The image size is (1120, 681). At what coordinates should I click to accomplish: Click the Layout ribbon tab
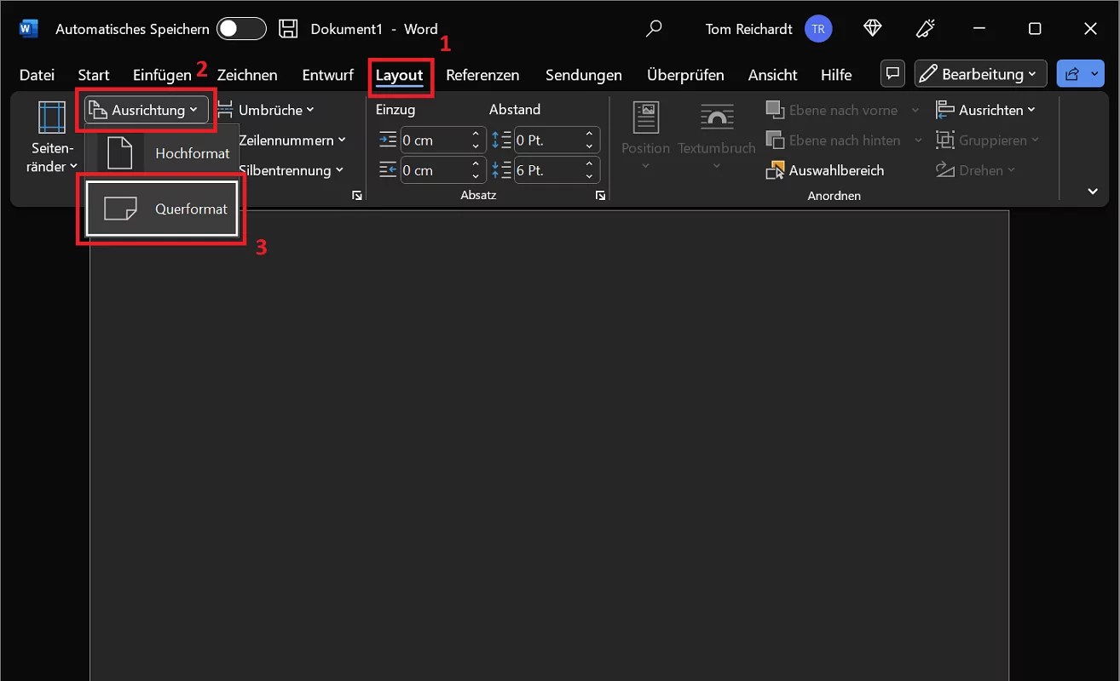coord(400,75)
